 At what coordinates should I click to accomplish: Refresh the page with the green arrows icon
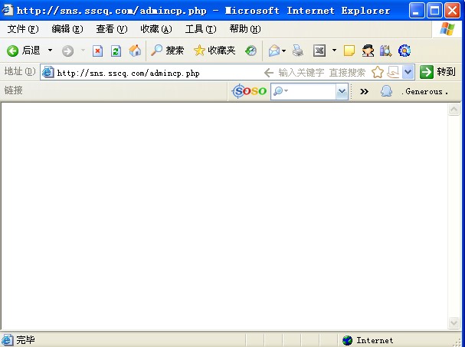(116, 51)
